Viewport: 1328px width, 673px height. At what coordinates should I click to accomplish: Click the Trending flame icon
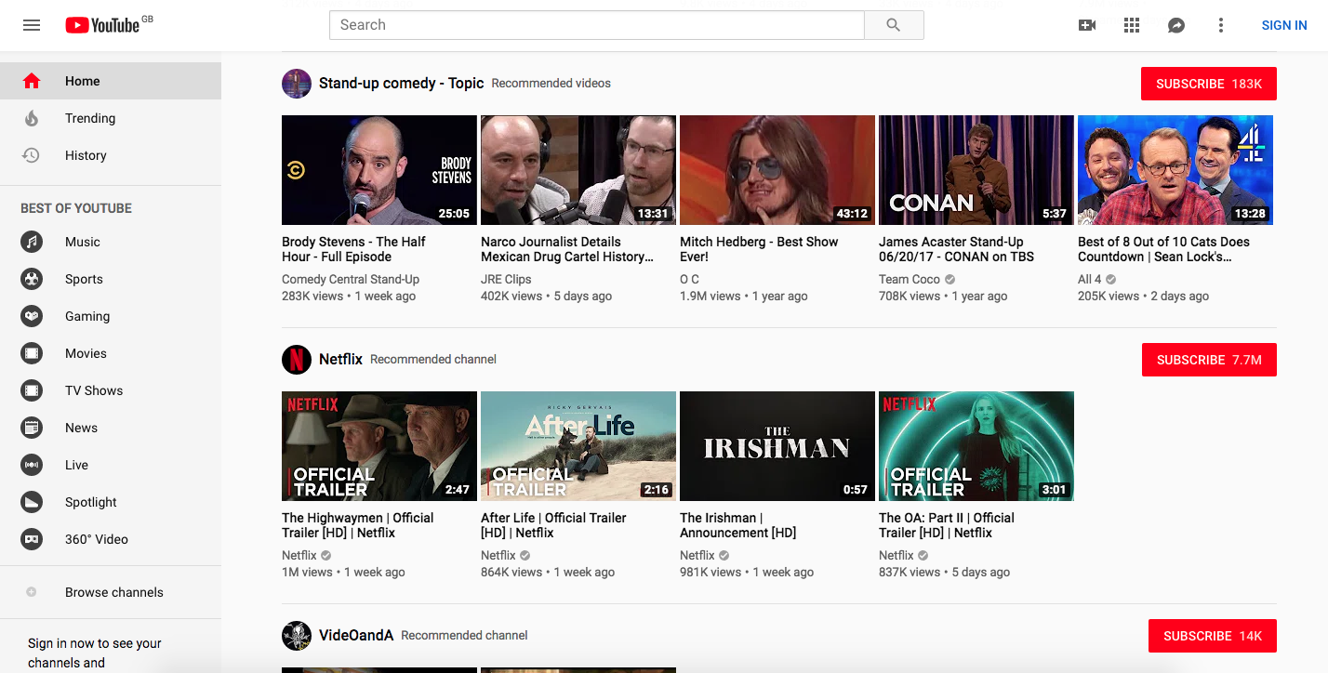click(x=32, y=118)
